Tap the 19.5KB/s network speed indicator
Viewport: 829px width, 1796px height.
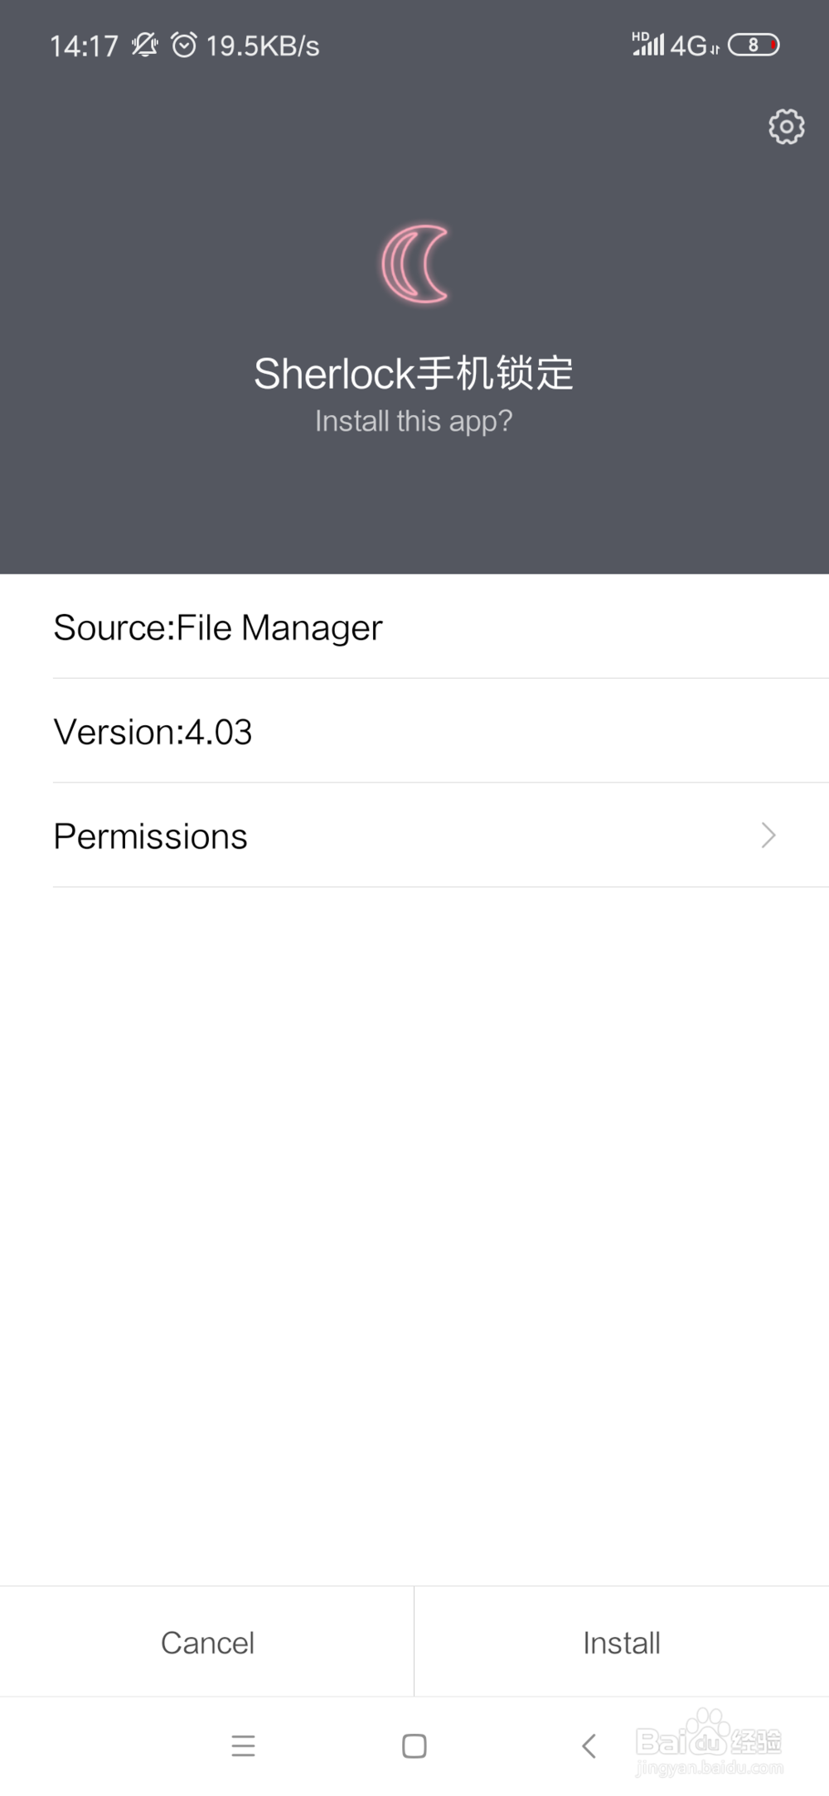click(263, 46)
